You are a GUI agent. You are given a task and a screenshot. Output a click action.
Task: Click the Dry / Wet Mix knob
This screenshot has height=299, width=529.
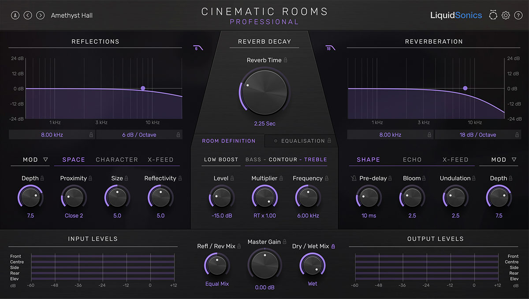pos(313,266)
